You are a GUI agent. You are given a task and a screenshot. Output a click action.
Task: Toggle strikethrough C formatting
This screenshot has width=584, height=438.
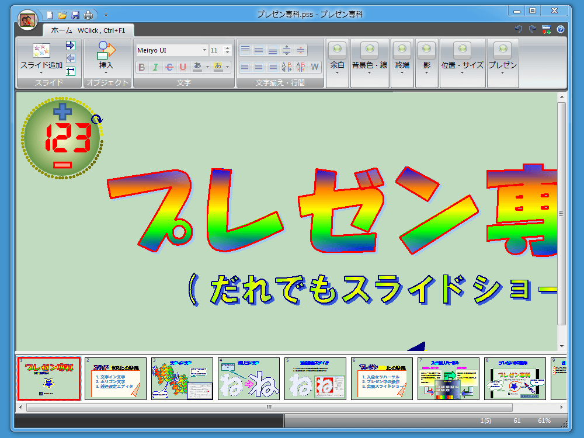(x=169, y=67)
